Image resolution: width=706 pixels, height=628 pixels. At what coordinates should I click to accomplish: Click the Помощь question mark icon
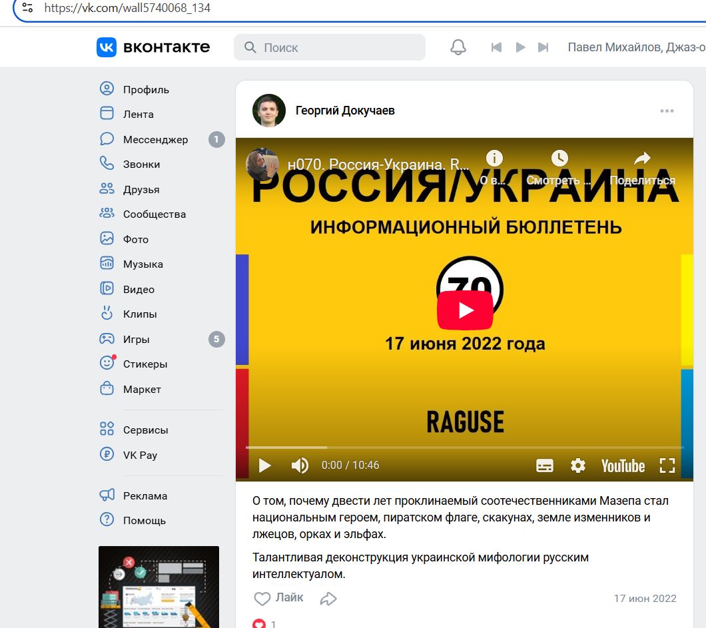click(107, 519)
